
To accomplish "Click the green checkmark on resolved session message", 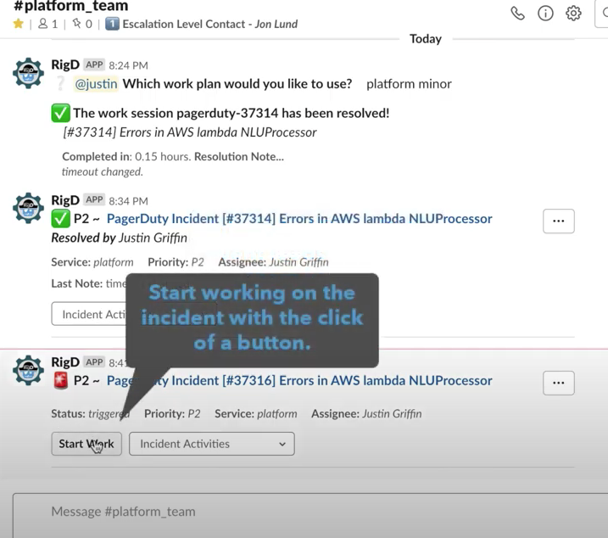I will [60, 113].
